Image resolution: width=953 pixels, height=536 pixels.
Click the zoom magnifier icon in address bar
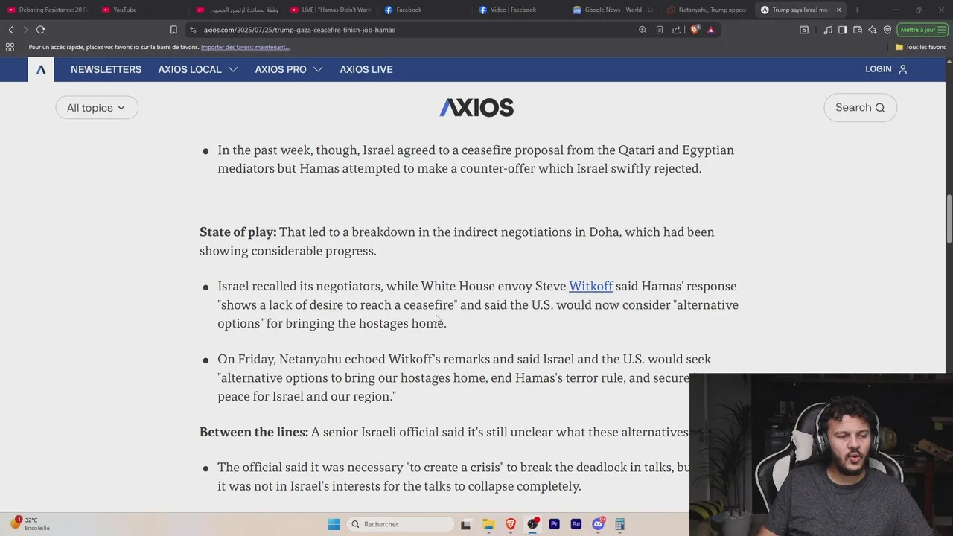[x=643, y=30]
